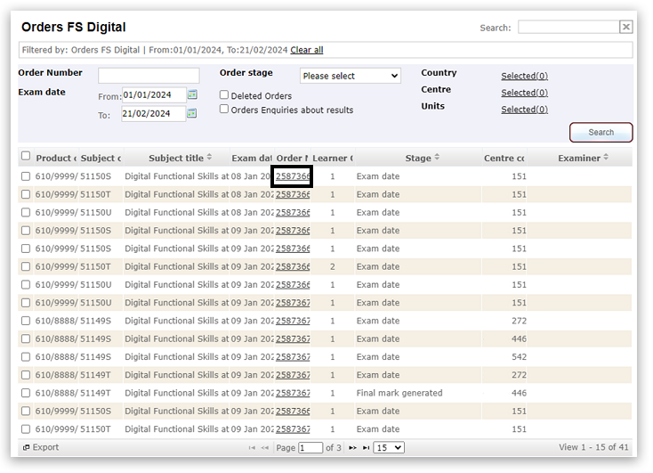This screenshot has width=653, height=473.
Task: Change rows per page dropdown from 15
Action: coord(389,447)
